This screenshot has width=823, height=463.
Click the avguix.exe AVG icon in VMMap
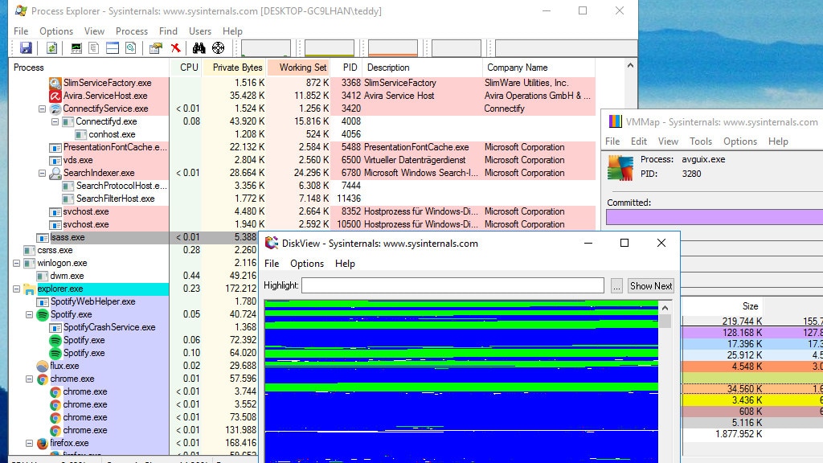click(x=620, y=168)
